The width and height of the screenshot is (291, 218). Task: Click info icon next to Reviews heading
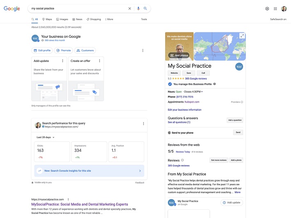click(182, 160)
